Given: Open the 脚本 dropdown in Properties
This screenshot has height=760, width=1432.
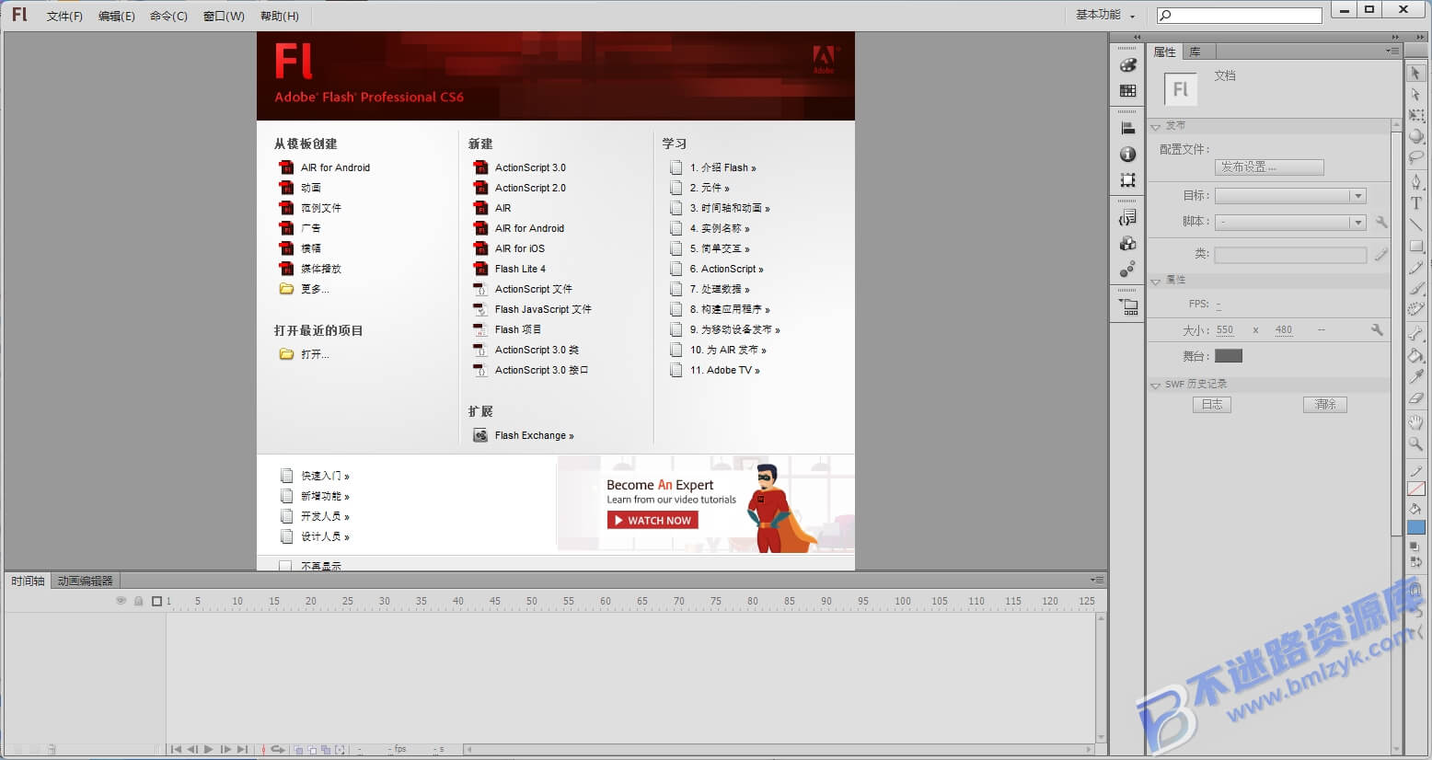Looking at the screenshot, I should pos(1358,222).
